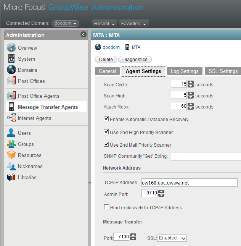Open the Post Offices section
This screenshot has width=241, height=246.
31,81
